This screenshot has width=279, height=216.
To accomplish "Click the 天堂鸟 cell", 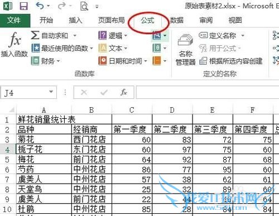I will (44, 189).
